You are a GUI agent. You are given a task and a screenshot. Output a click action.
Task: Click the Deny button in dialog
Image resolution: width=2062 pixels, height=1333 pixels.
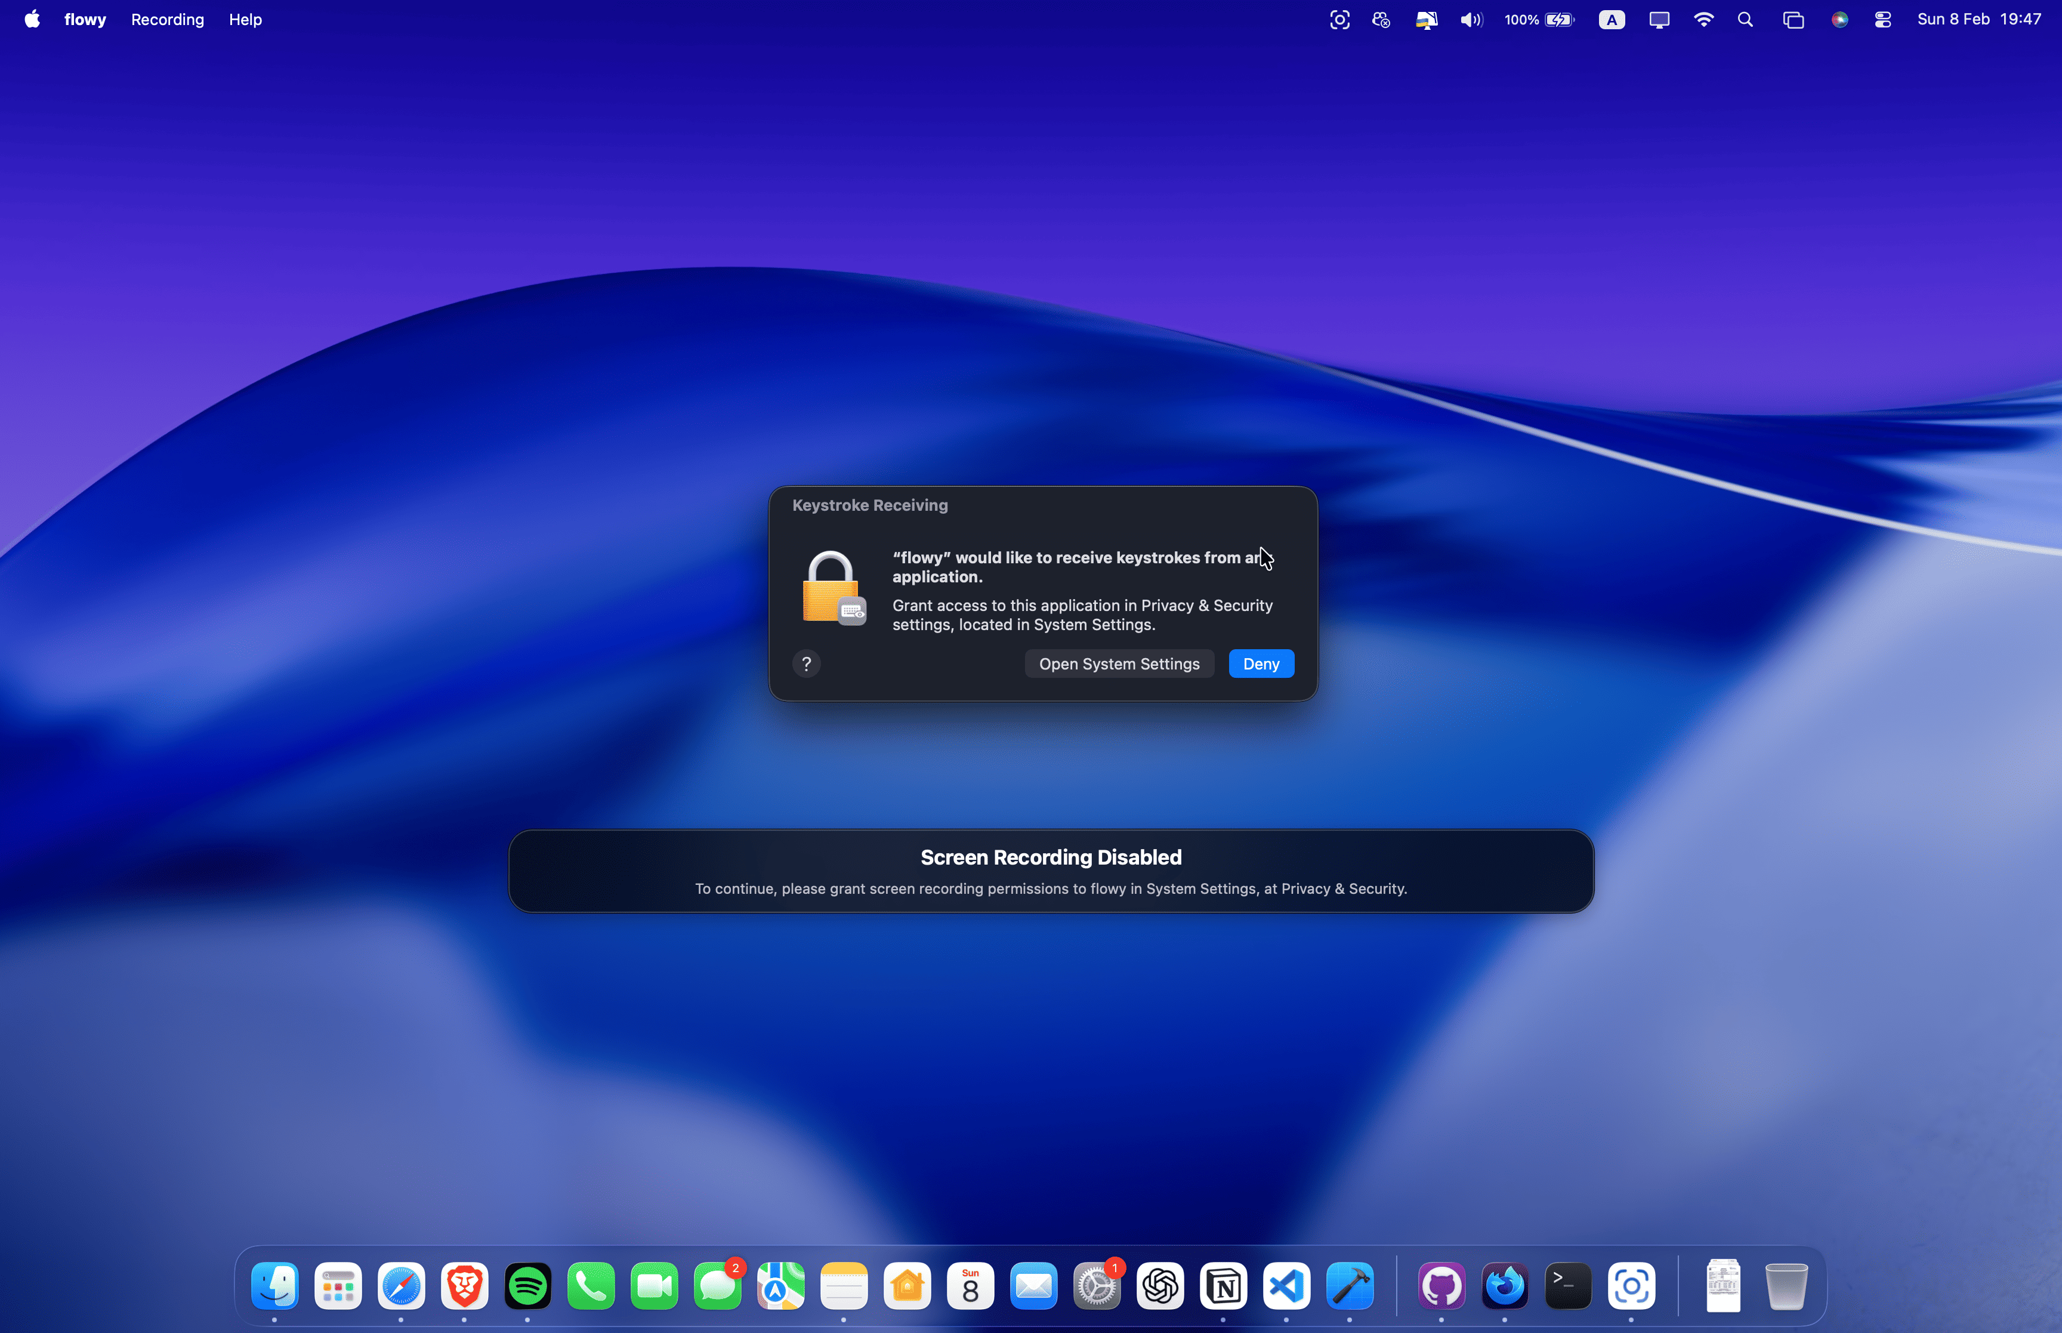click(x=1261, y=664)
